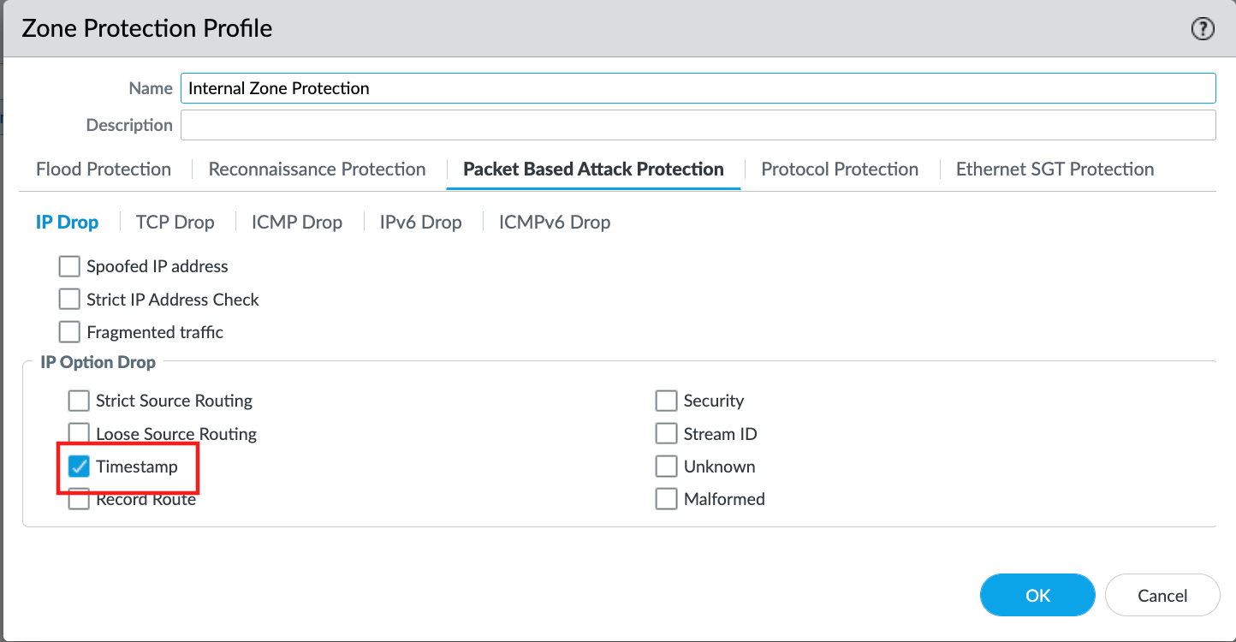1236x642 pixels.
Task: Switch to the ICMP Drop settings
Action: 296,222
